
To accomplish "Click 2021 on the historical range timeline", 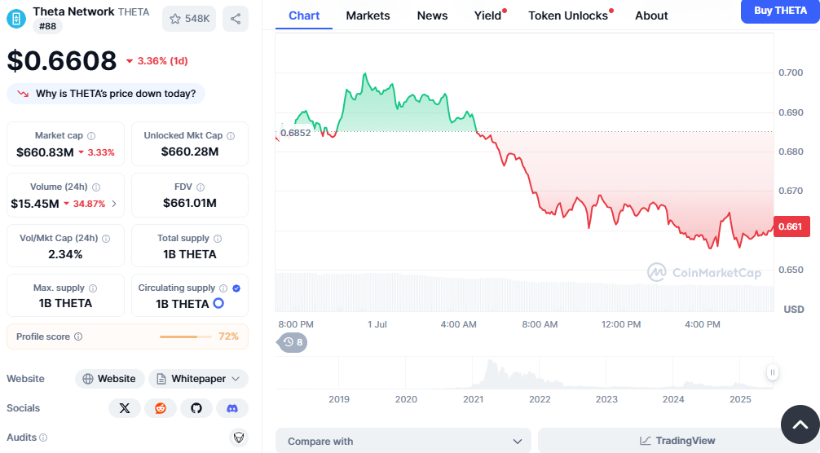I will click(474, 399).
